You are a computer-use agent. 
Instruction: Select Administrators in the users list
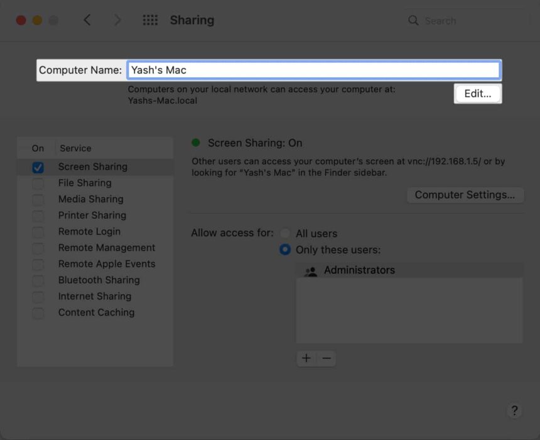(360, 270)
